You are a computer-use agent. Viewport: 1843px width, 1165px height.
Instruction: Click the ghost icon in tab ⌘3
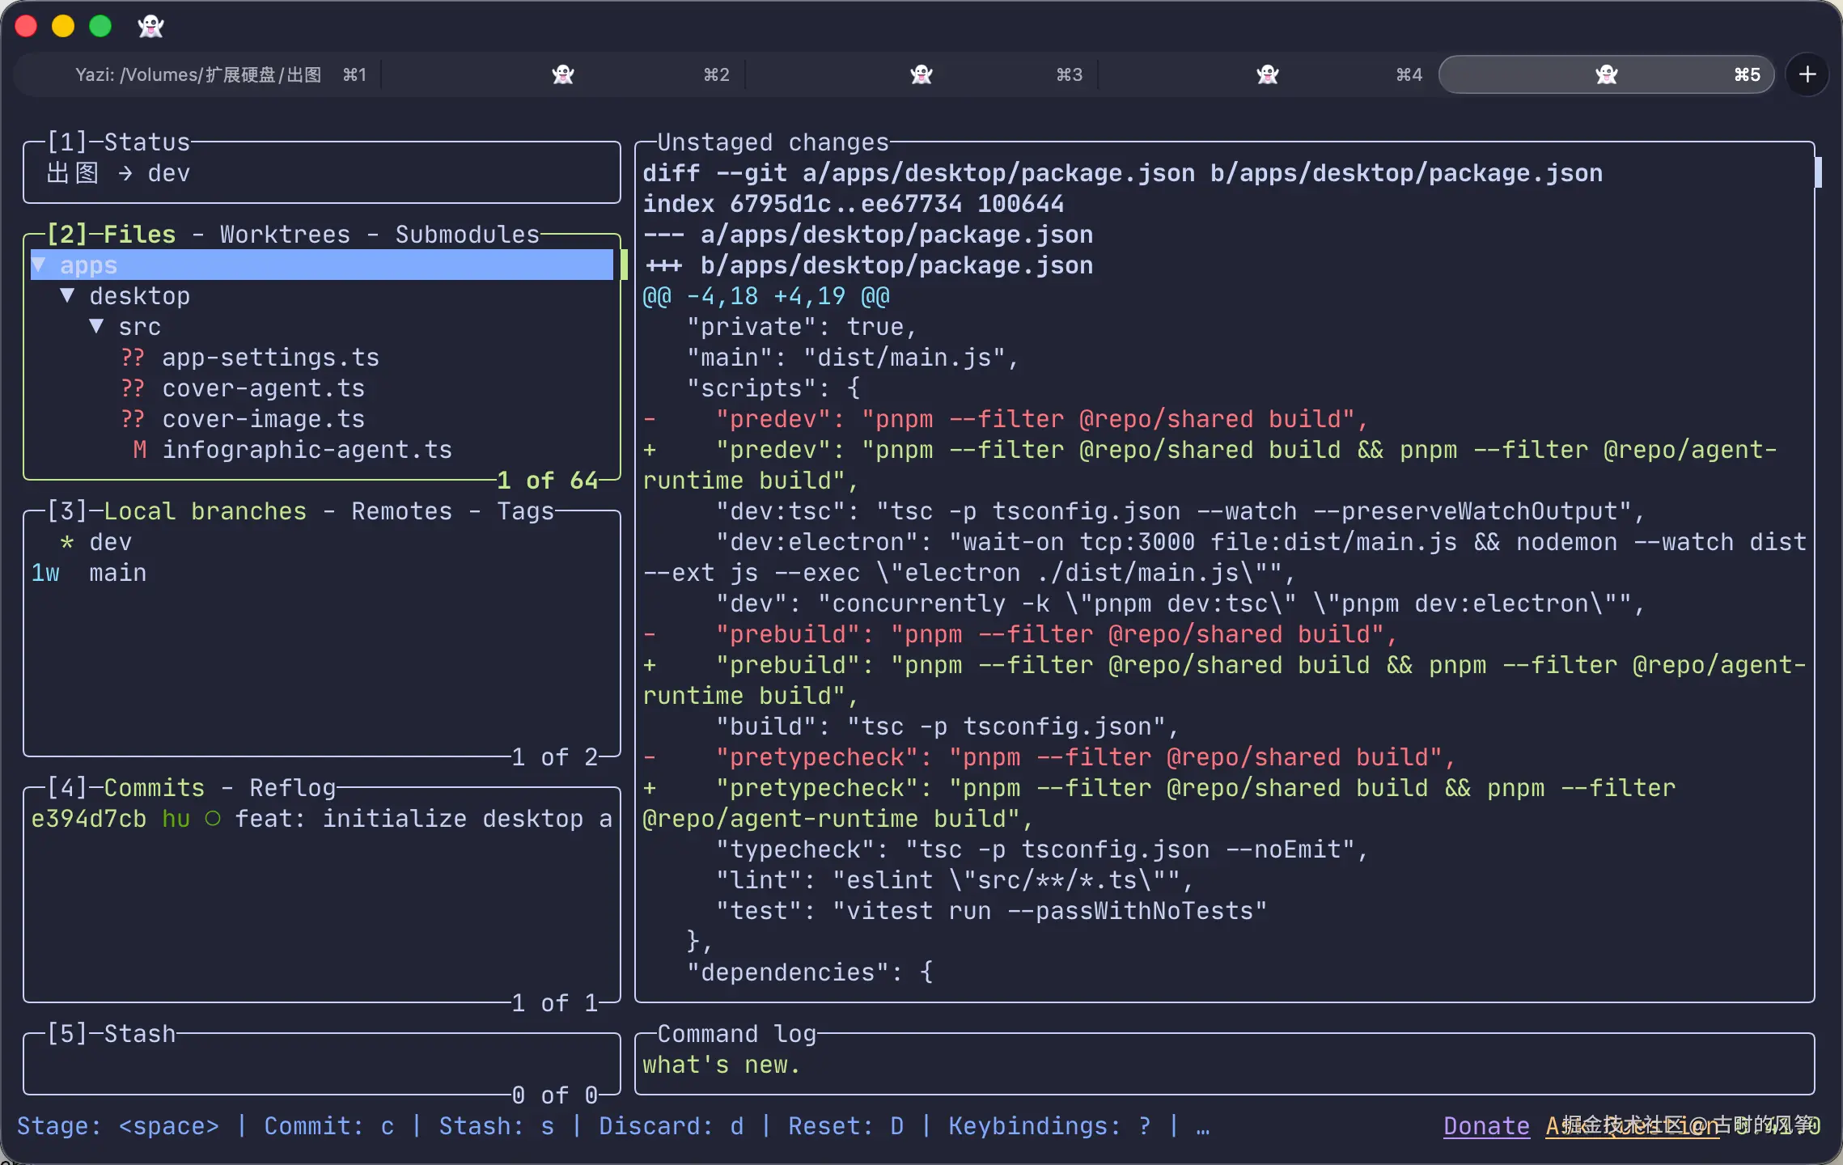(x=921, y=74)
